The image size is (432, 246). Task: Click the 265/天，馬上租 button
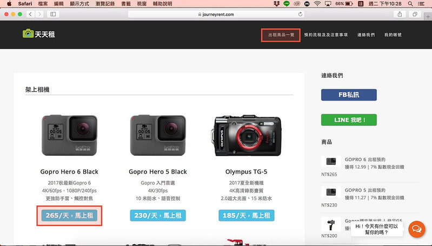[69, 215]
